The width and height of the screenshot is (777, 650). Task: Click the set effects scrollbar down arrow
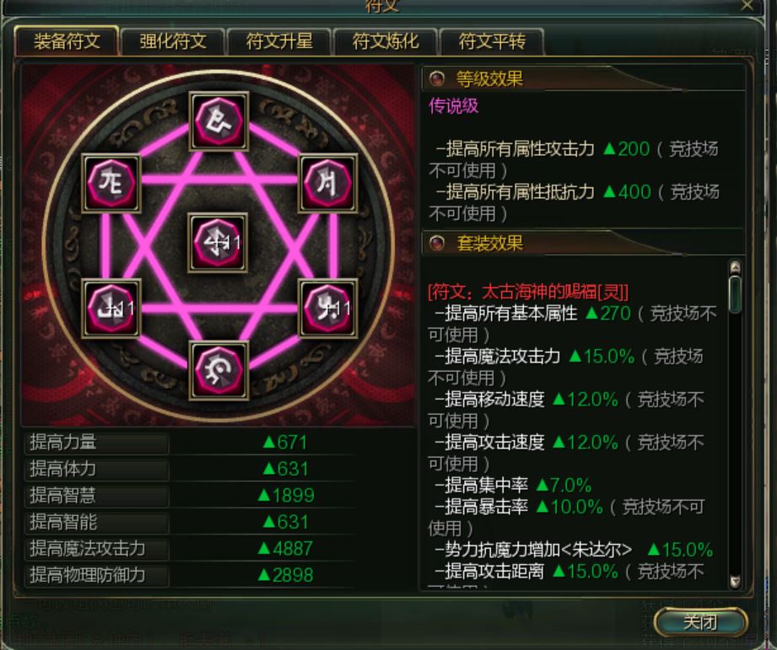(736, 581)
